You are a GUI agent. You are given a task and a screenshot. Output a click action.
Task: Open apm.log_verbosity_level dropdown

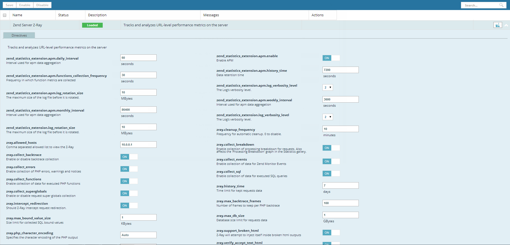click(x=328, y=87)
